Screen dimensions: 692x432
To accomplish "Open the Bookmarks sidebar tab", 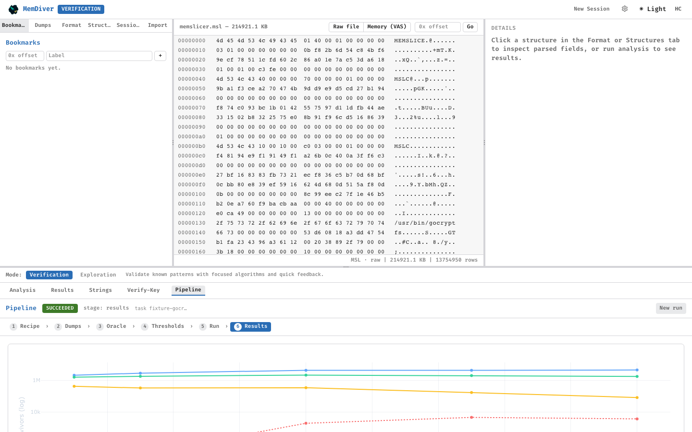I will coord(14,25).
